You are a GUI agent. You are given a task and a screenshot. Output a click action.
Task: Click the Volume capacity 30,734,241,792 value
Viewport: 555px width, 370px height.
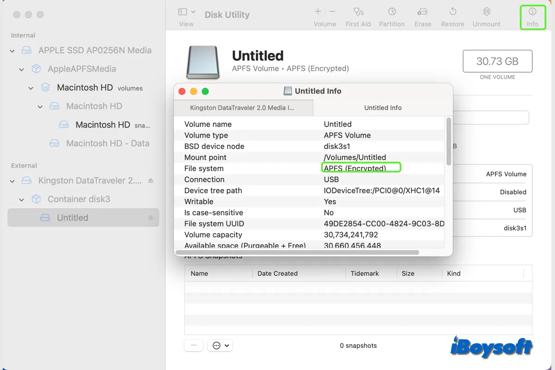(x=351, y=235)
